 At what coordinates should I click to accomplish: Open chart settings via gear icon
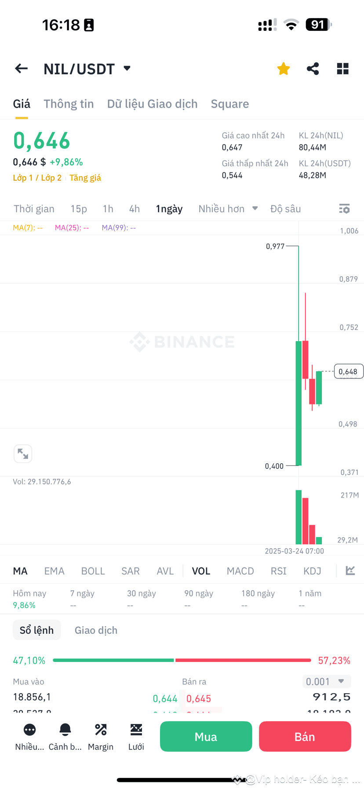coord(344,209)
